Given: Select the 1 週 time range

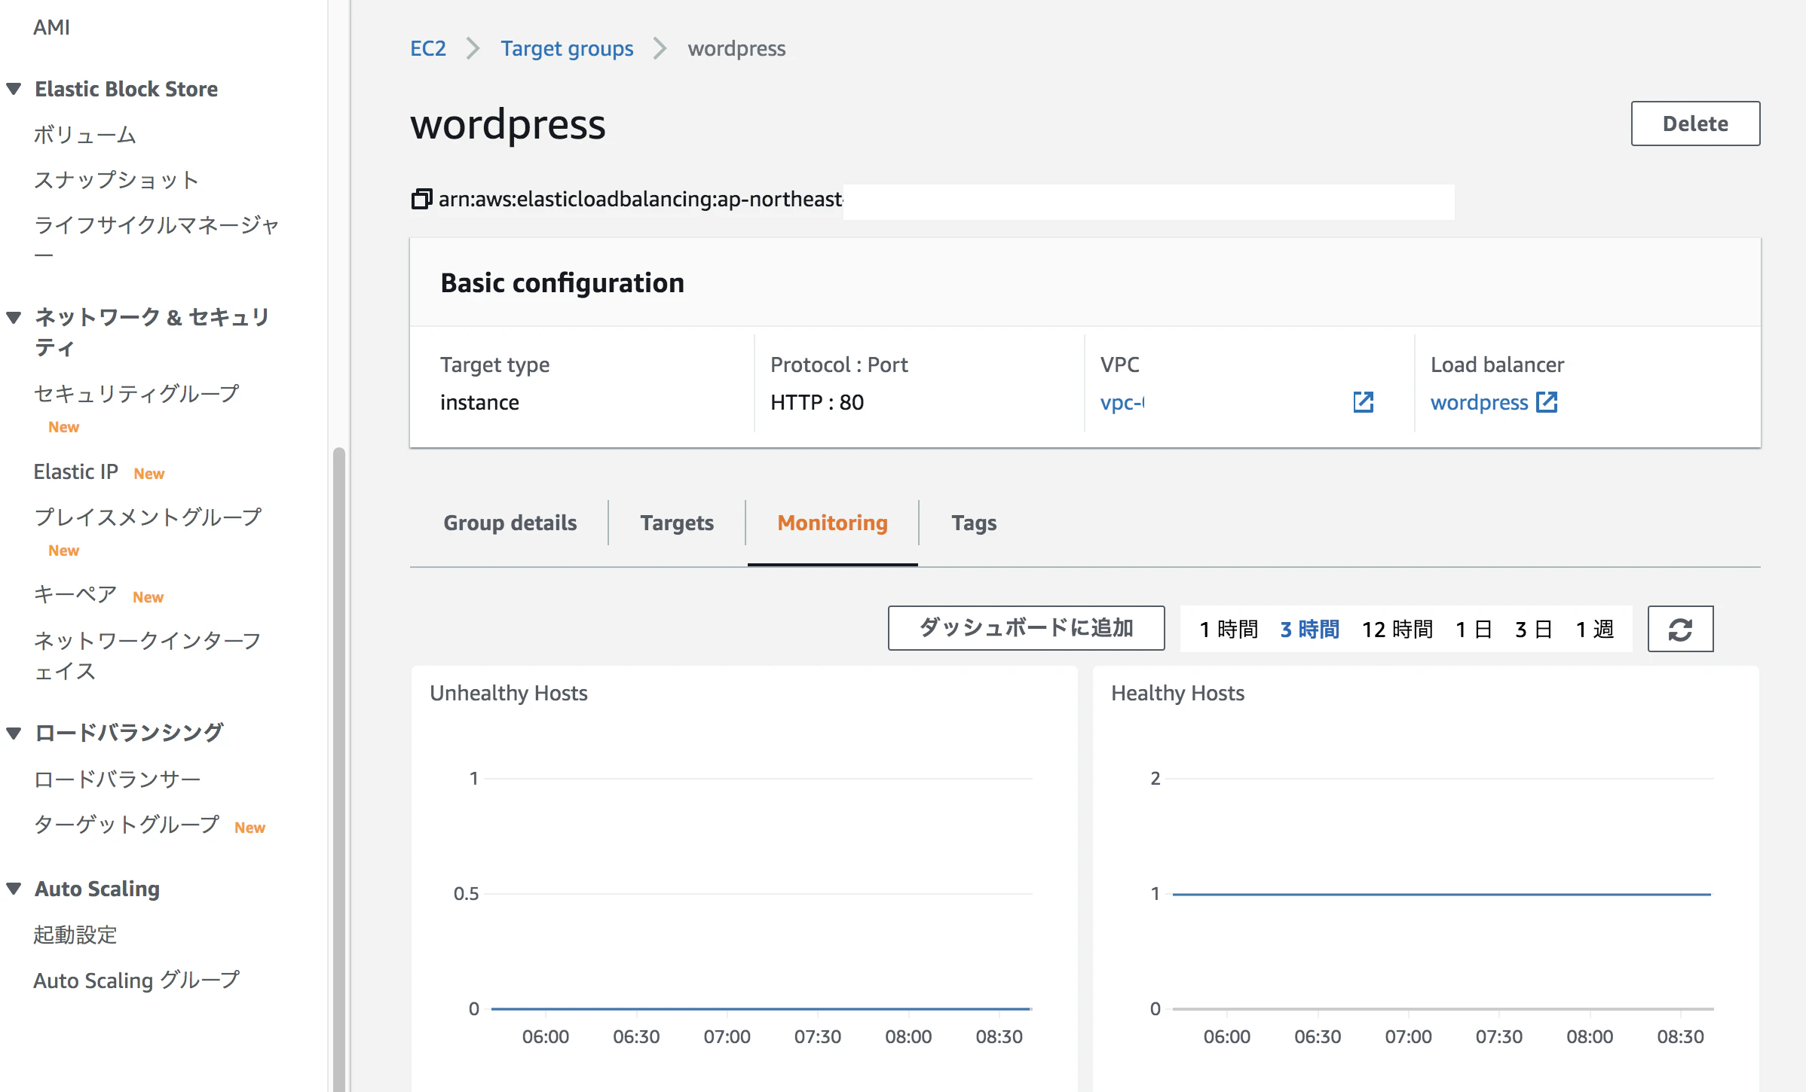Looking at the screenshot, I should [1595, 629].
